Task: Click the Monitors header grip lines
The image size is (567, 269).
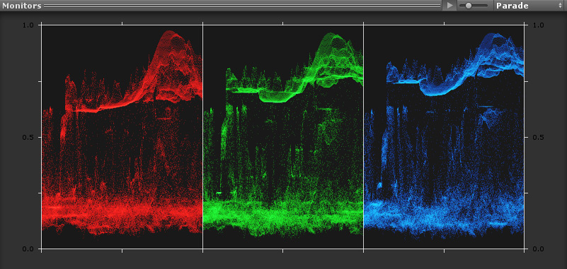Action: coord(242,6)
